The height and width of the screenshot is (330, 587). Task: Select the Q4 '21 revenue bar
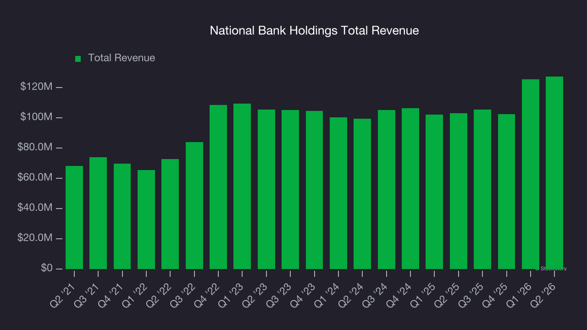122,216
